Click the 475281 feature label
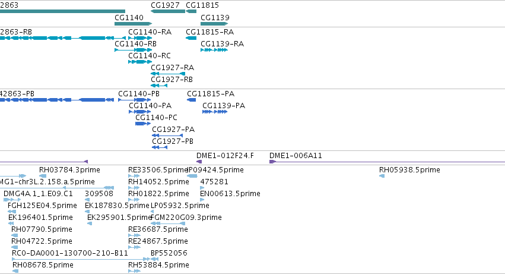Viewport: 505px width, 274px height. [214, 182]
